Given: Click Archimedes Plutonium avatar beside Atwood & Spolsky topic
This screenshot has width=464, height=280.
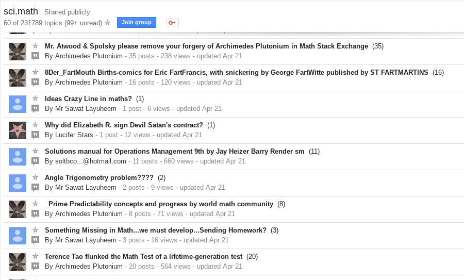Looking at the screenshot, I should coord(18,51).
